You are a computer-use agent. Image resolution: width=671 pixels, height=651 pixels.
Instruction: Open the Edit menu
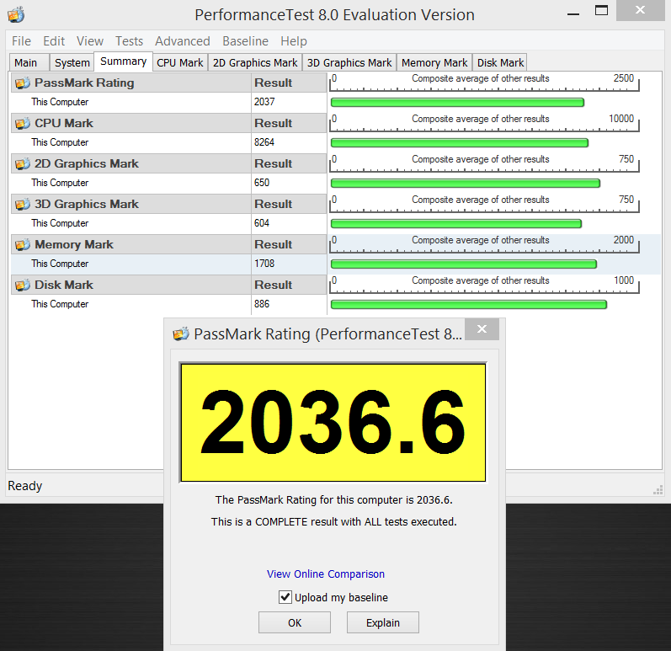click(x=54, y=41)
